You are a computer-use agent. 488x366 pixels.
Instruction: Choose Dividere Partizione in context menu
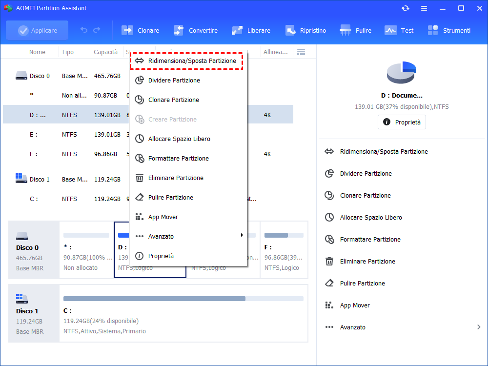click(188, 81)
